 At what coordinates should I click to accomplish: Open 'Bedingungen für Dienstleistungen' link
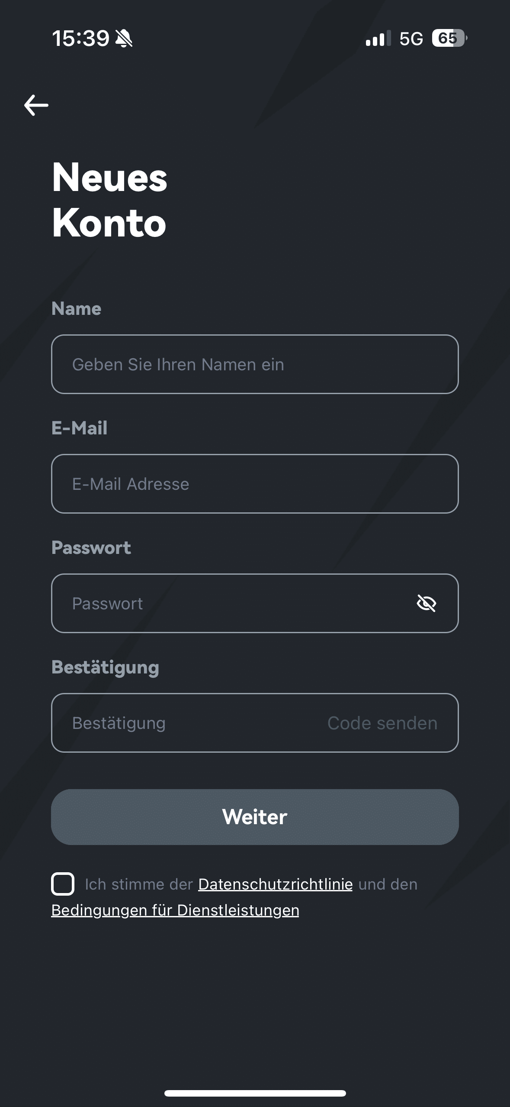pyautogui.click(x=175, y=910)
